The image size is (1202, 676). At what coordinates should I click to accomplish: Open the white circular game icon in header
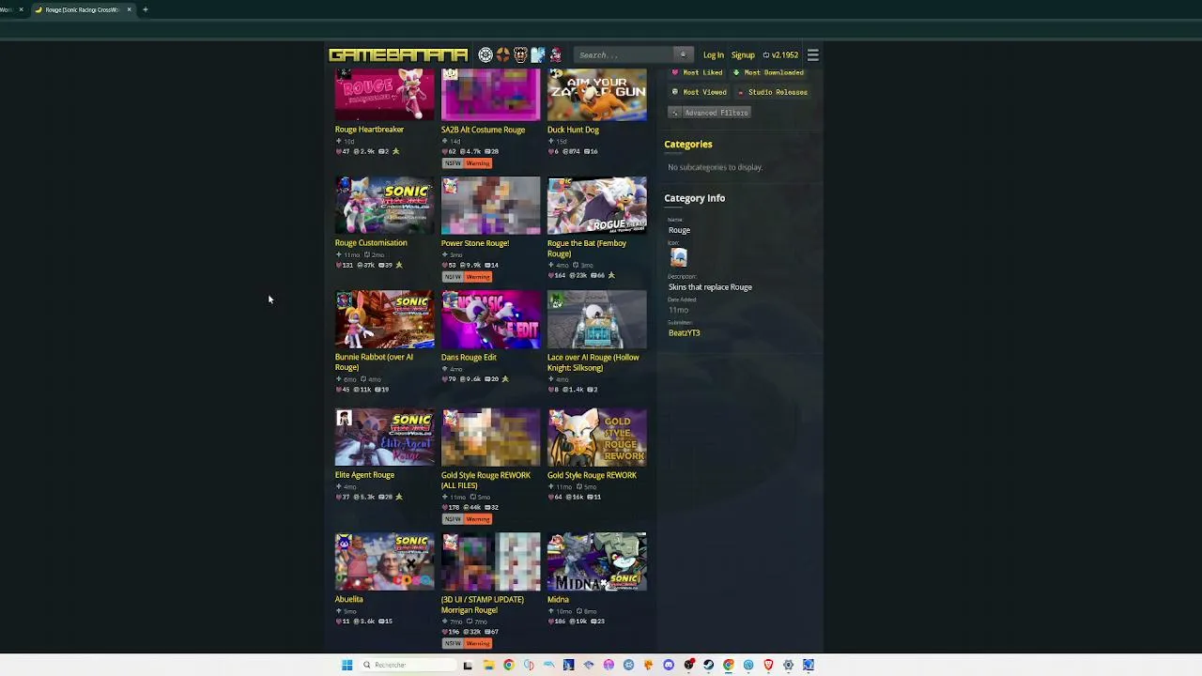pos(485,54)
